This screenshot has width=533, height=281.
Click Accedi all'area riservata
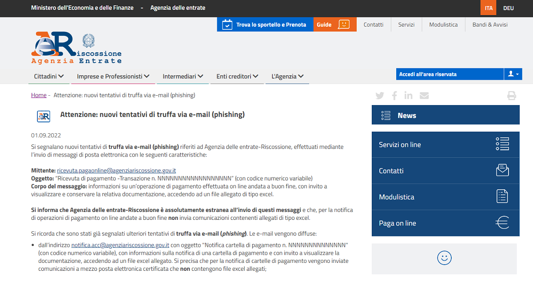pos(450,74)
